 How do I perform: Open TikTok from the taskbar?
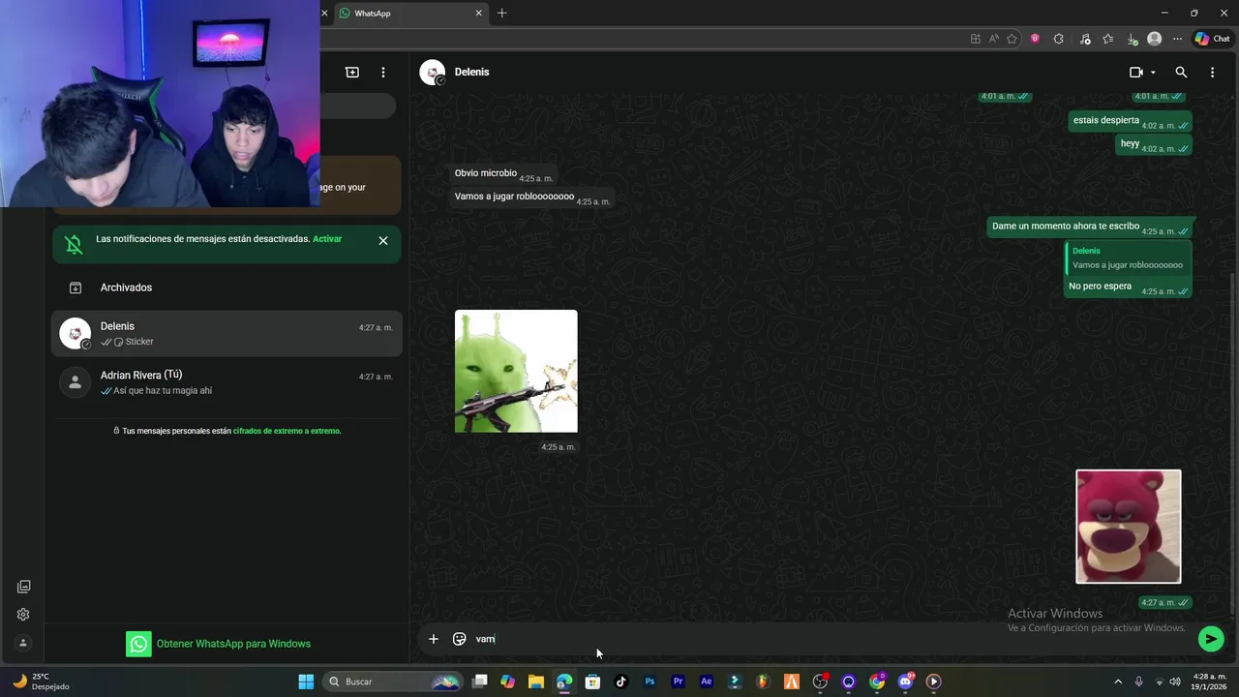(621, 682)
